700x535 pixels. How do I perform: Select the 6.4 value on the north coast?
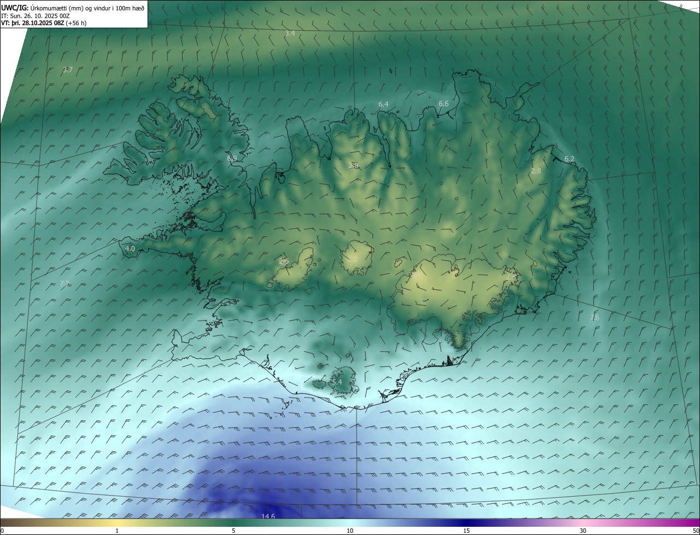pyautogui.click(x=383, y=104)
